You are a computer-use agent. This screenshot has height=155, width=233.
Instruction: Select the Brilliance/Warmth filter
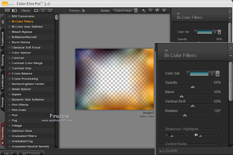[x=24, y=37]
